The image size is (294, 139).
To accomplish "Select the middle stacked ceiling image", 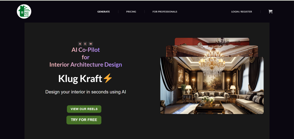I will [x=212, y=51].
